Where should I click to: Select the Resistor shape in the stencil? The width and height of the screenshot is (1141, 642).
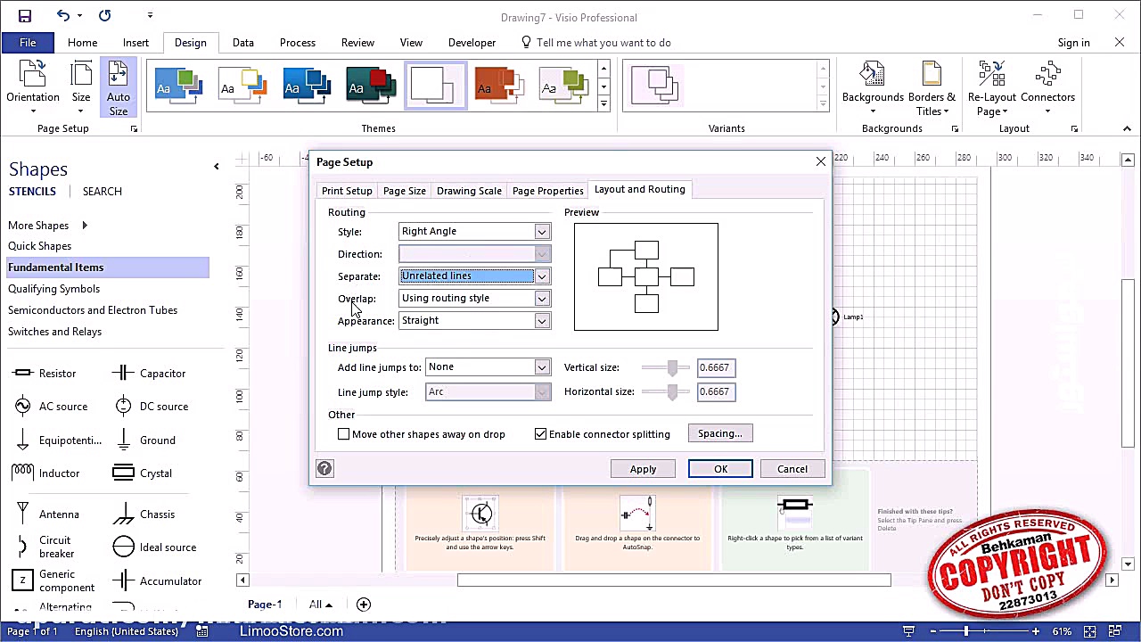click(x=57, y=373)
